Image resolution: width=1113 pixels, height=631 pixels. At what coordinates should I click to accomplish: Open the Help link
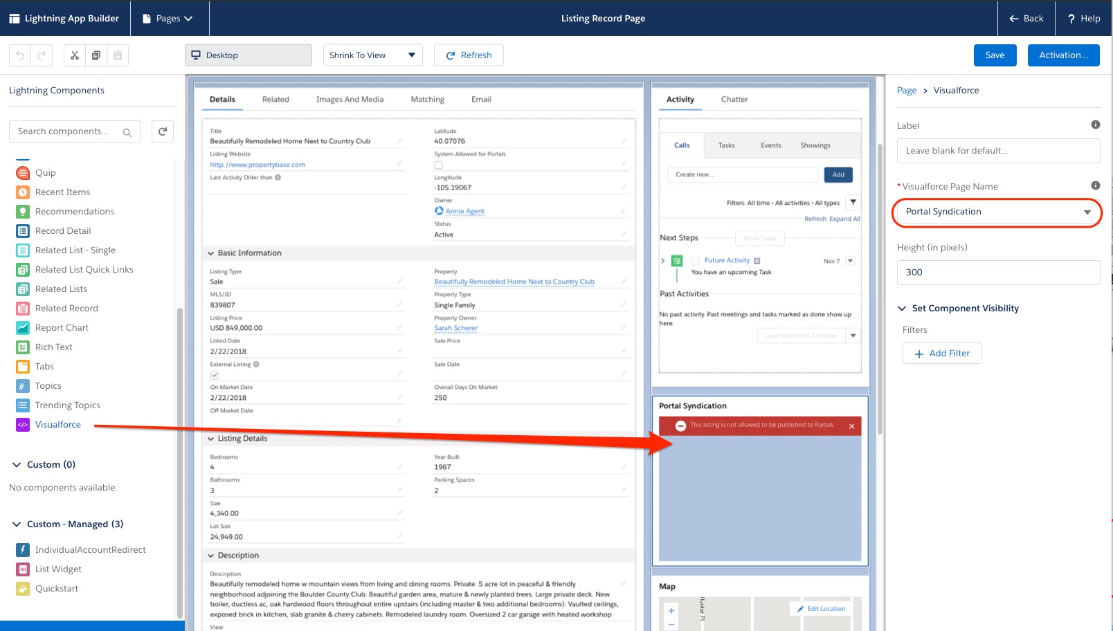point(1084,19)
